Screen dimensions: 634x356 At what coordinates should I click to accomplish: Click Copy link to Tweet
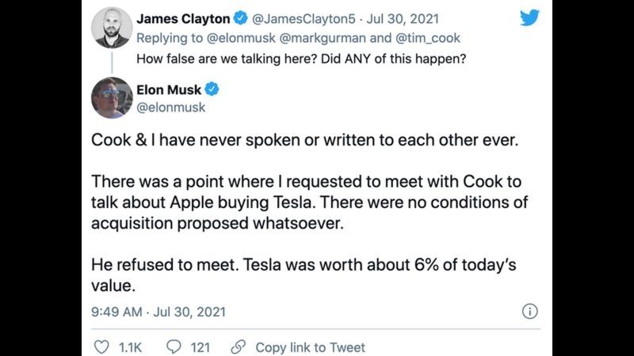click(x=310, y=347)
